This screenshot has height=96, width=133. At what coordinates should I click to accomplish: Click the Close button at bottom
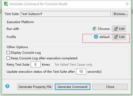point(110,87)
